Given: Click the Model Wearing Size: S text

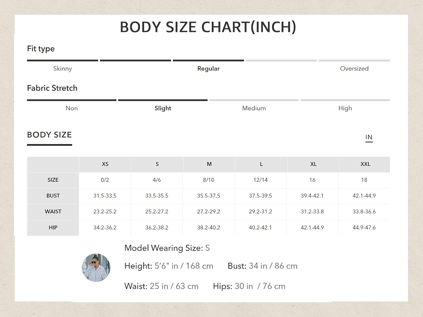Looking at the screenshot, I should click(x=167, y=248).
